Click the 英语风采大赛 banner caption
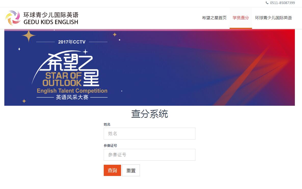 point(72,97)
